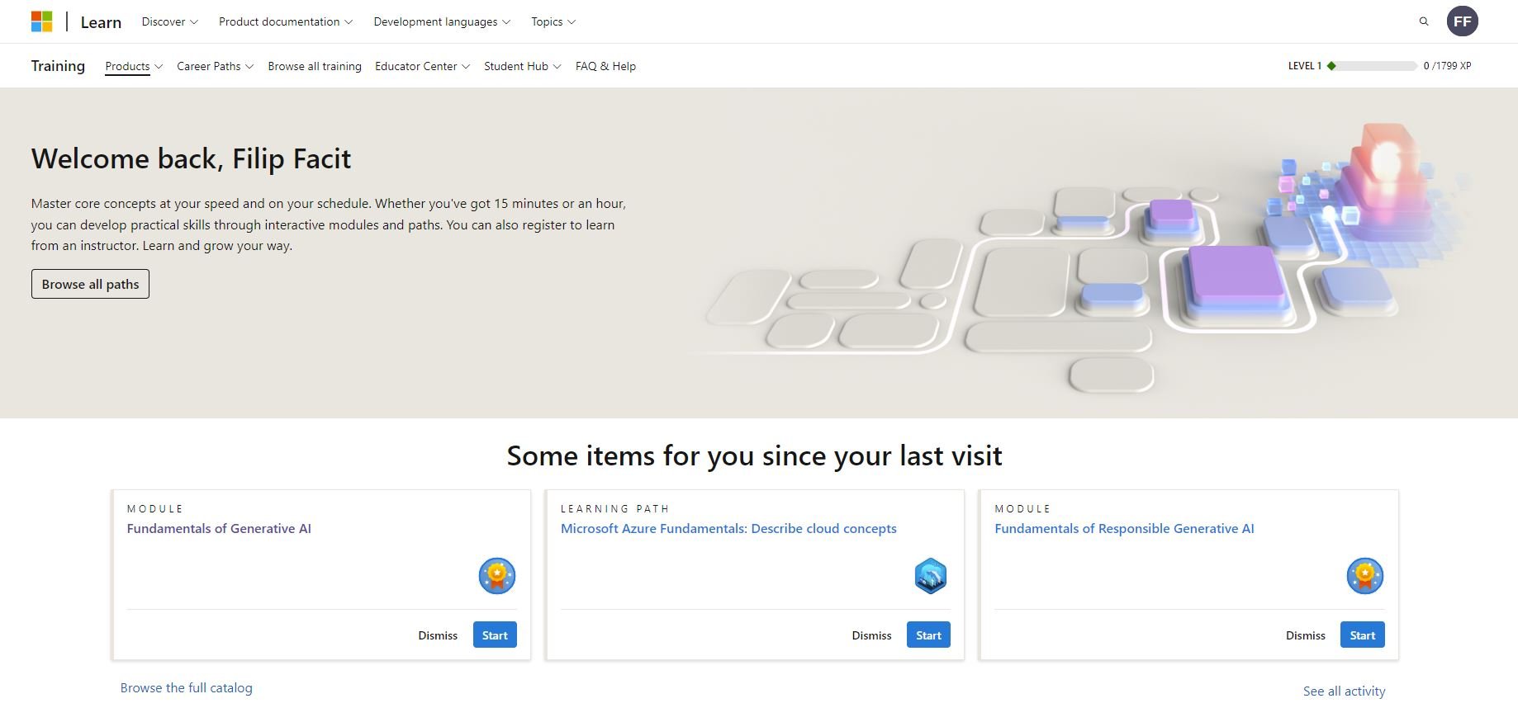Start the Fundamentals of Generative AI module
1518x722 pixels.
[x=495, y=635]
